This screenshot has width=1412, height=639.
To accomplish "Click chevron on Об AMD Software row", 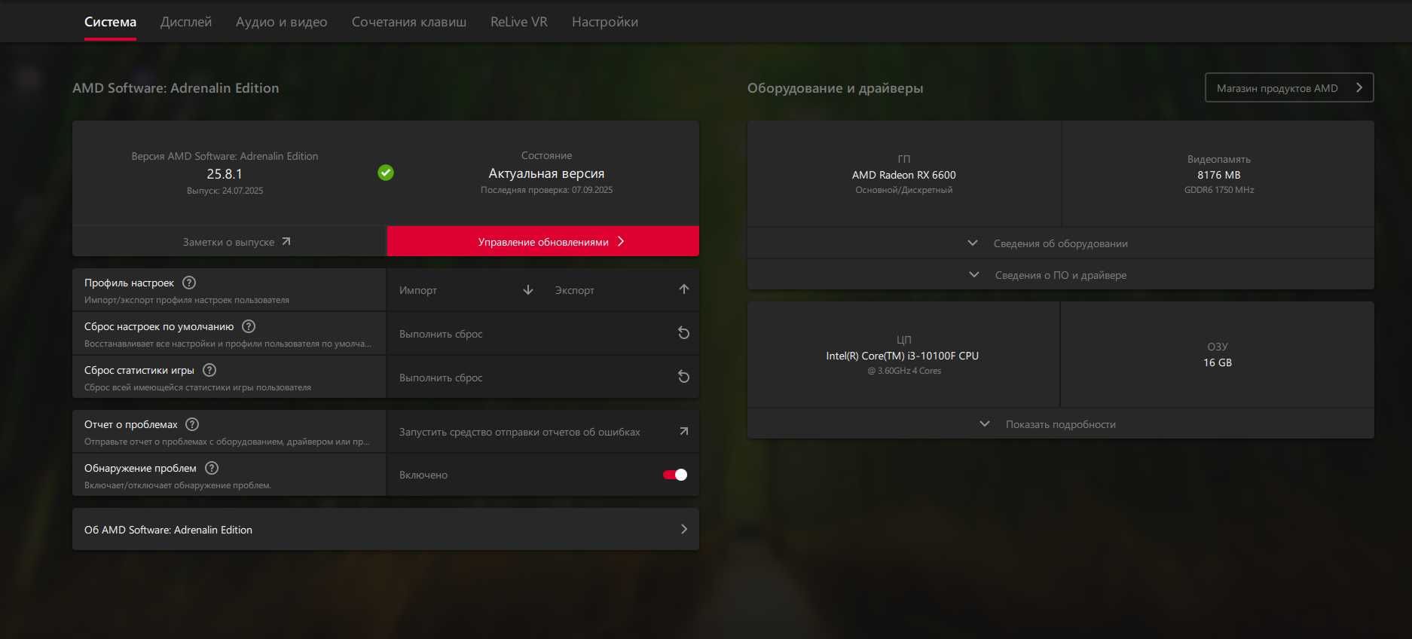I will pos(684,529).
